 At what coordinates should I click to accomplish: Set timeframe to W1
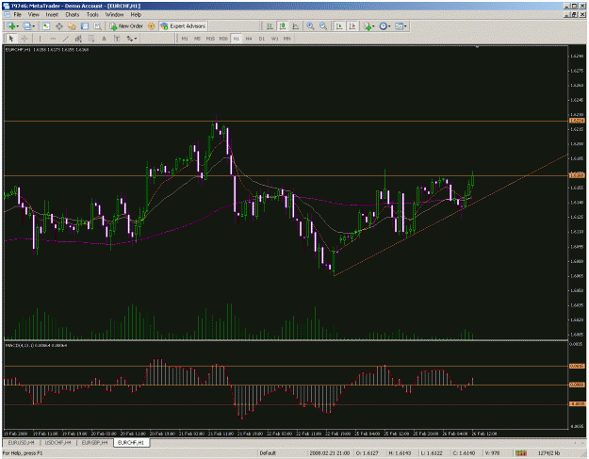274,39
